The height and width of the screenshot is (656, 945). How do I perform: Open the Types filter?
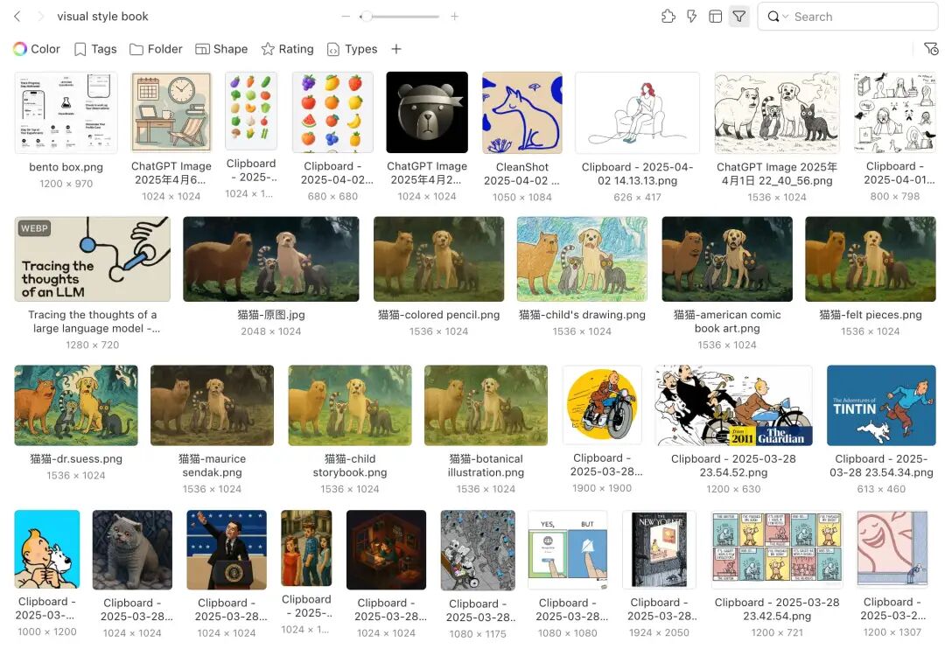click(x=352, y=49)
